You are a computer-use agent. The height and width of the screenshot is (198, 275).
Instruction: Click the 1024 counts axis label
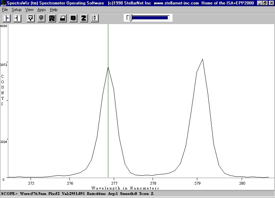pos(3,142)
